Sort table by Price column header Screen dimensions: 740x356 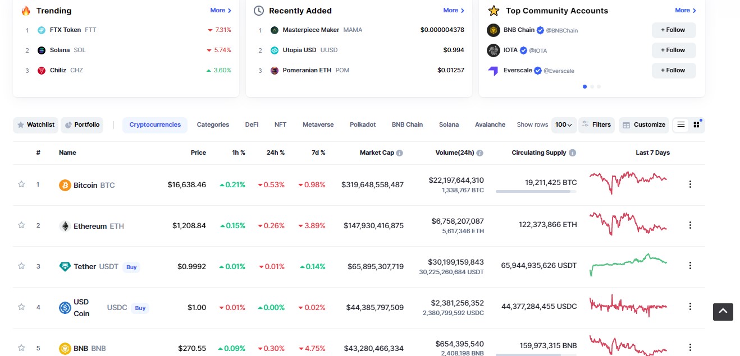pyautogui.click(x=198, y=152)
